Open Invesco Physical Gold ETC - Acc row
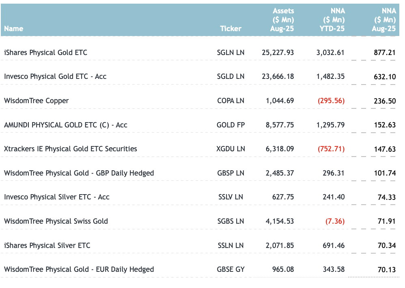 click(x=55, y=76)
